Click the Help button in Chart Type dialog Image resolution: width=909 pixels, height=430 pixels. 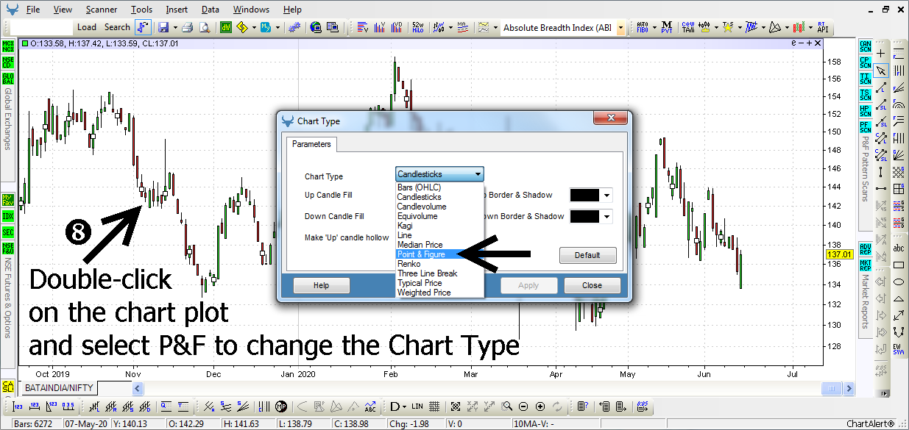pyautogui.click(x=321, y=285)
